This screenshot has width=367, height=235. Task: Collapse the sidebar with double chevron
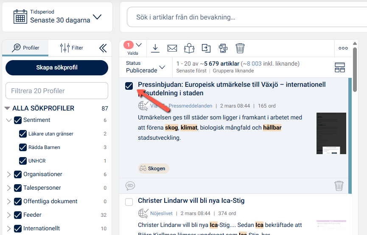pyautogui.click(x=103, y=48)
